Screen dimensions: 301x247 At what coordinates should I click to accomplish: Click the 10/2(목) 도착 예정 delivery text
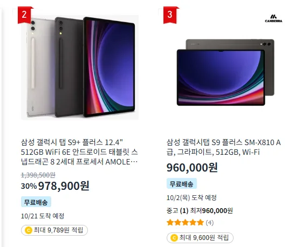[x=191, y=197]
